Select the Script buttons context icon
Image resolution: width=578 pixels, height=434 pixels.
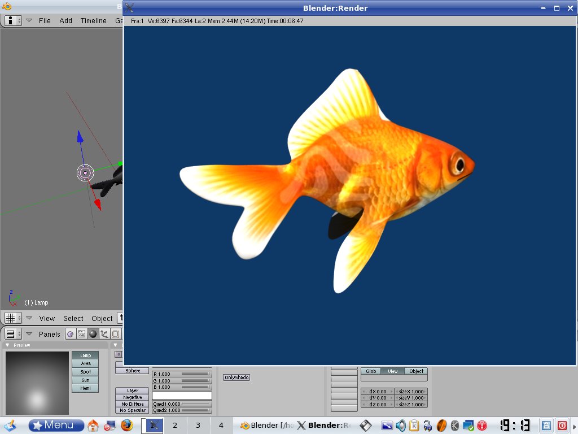pos(81,334)
